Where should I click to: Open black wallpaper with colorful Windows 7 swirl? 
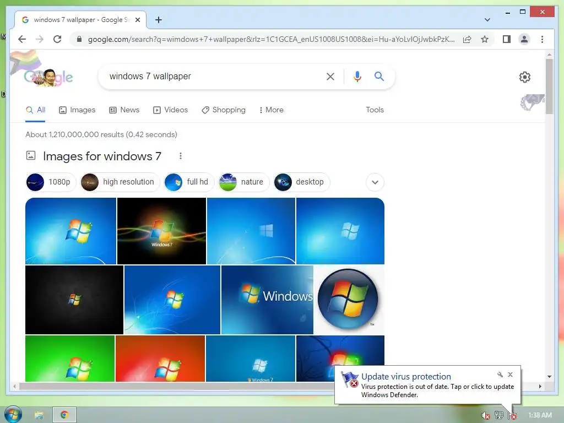161,231
